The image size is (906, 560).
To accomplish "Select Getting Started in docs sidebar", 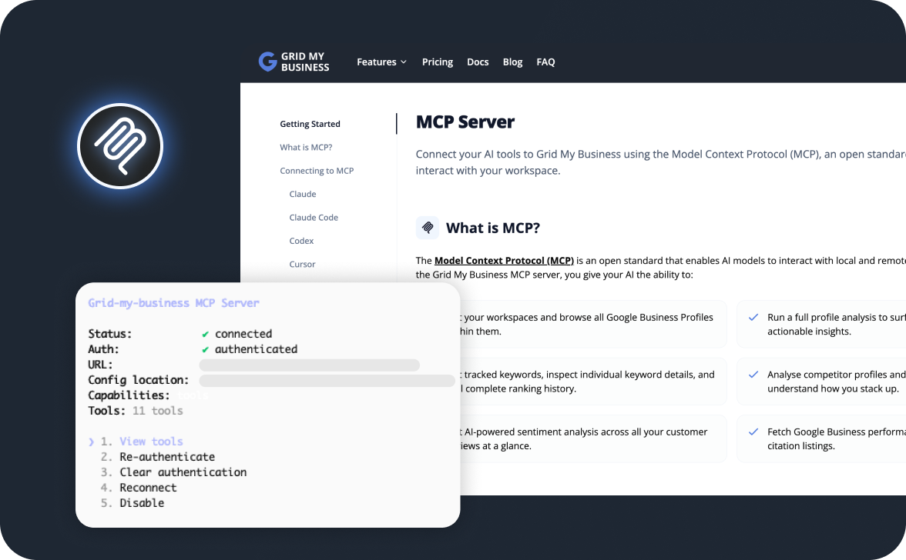I will pos(310,124).
